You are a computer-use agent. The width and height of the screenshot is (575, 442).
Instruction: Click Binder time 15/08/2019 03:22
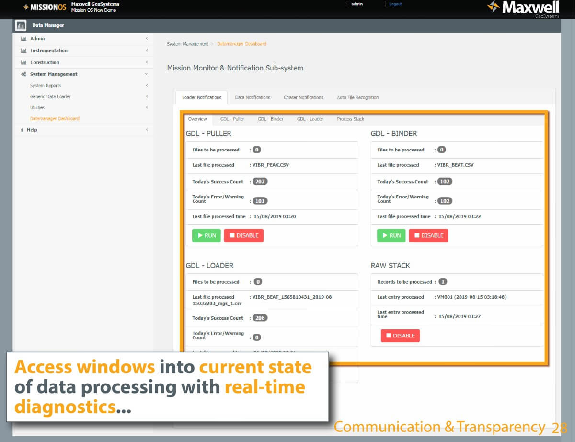[x=460, y=216]
